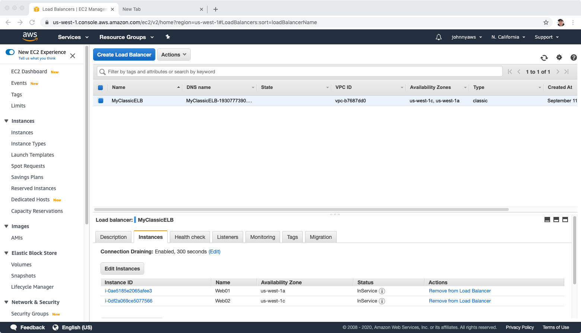The image size is (581, 333).
Task: Click Edit link for Connection Draining
Action: point(215,252)
